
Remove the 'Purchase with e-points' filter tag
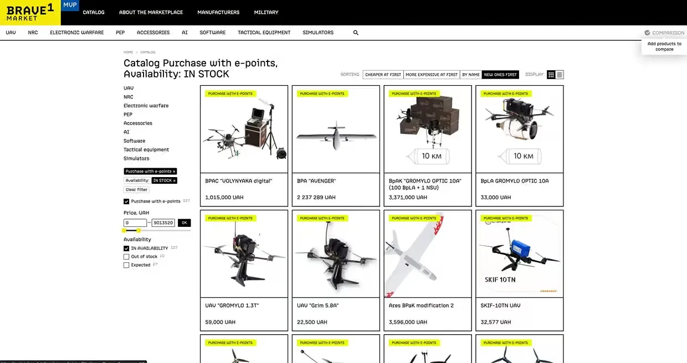click(174, 172)
